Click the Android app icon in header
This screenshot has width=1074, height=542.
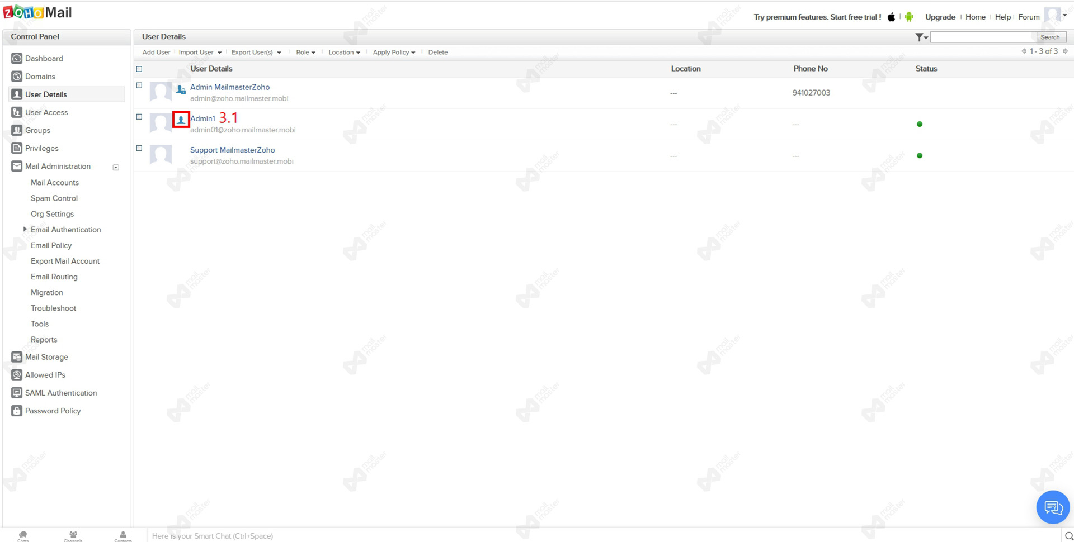(x=909, y=17)
